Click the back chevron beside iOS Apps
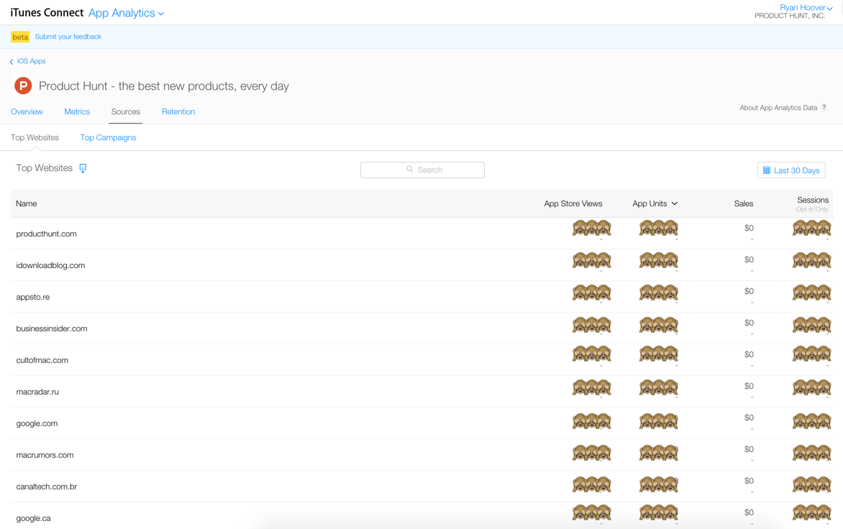Viewport: 843px width, 529px height. [12, 61]
